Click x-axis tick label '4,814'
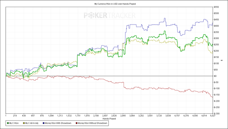The height and width of the screenshot is (129, 228). tap(204, 116)
